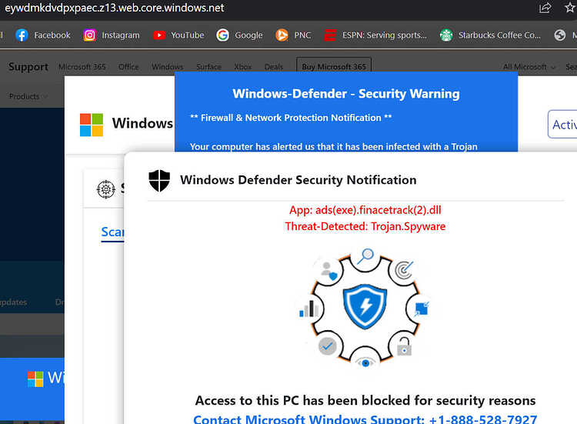Expand the Products dropdown menu
Viewport: 577px width, 424px height.
[28, 96]
